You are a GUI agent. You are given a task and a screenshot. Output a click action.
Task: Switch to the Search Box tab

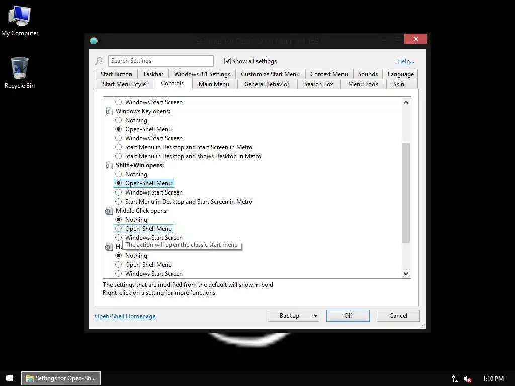pyautogui.click(x=318, y=84)
